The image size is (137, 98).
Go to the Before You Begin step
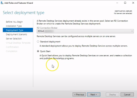tap(14, 22)
